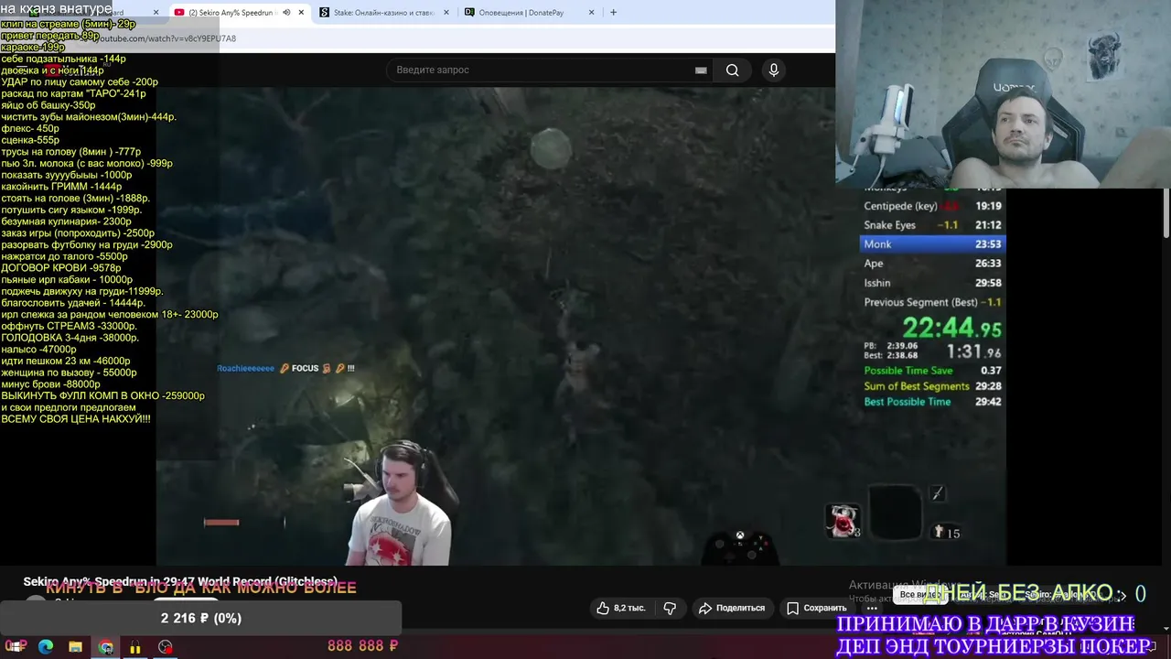Viewport: 1171px width, 659px height.
Task: Click the magnifier search button
Action: click(732, 70)
